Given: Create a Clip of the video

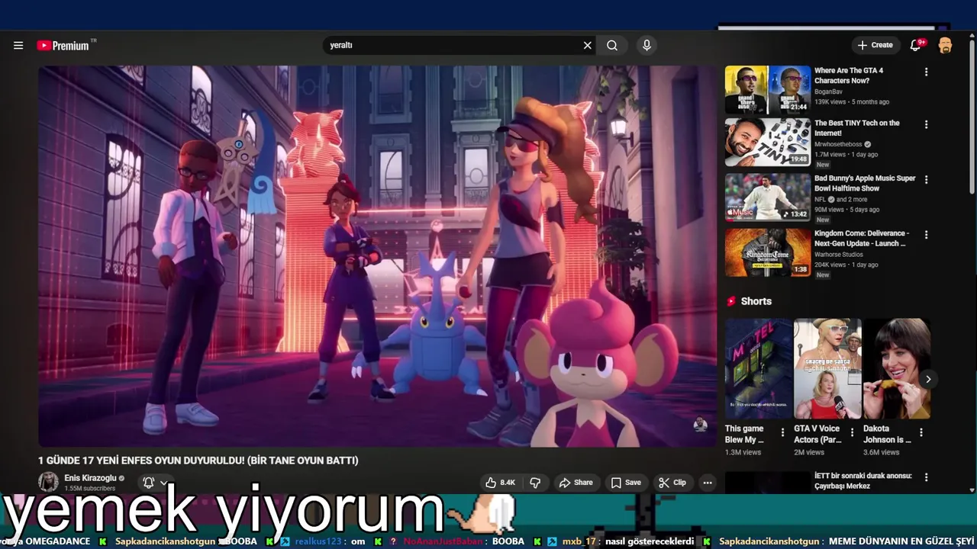Looking at the screenshot, I should (x=672, y=483).
